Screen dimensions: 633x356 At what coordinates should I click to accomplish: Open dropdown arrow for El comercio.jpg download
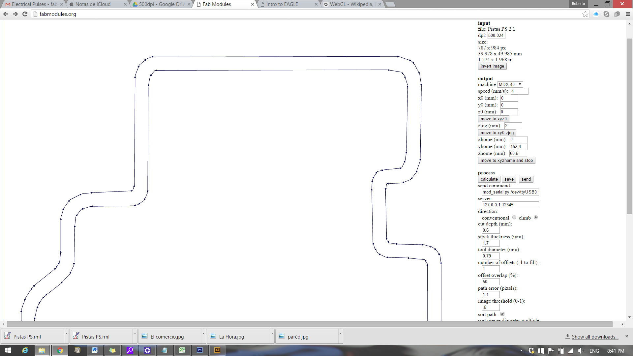point(203,336)
